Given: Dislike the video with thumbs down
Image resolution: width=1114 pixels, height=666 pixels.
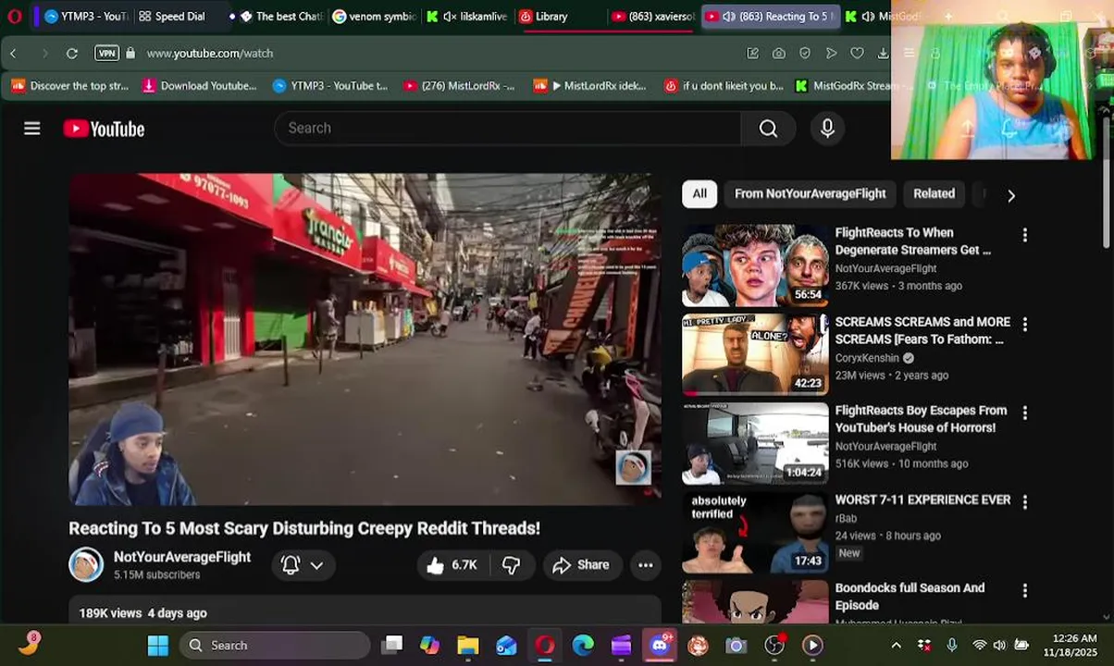Looking at the screenshot, I should 511,565.
